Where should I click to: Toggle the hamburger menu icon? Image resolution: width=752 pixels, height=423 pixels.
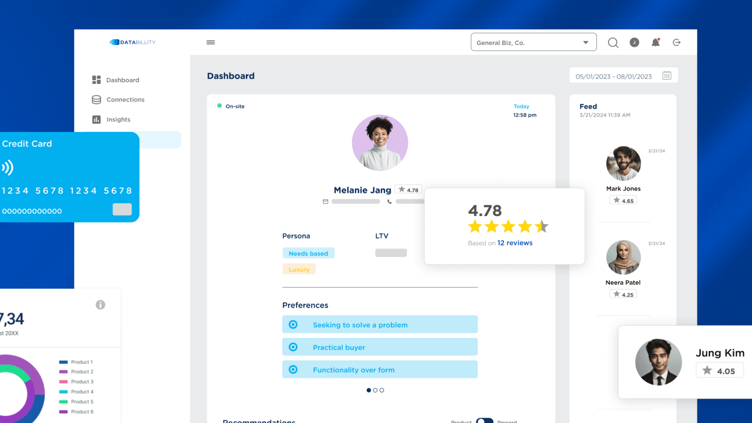coord(211,42)
